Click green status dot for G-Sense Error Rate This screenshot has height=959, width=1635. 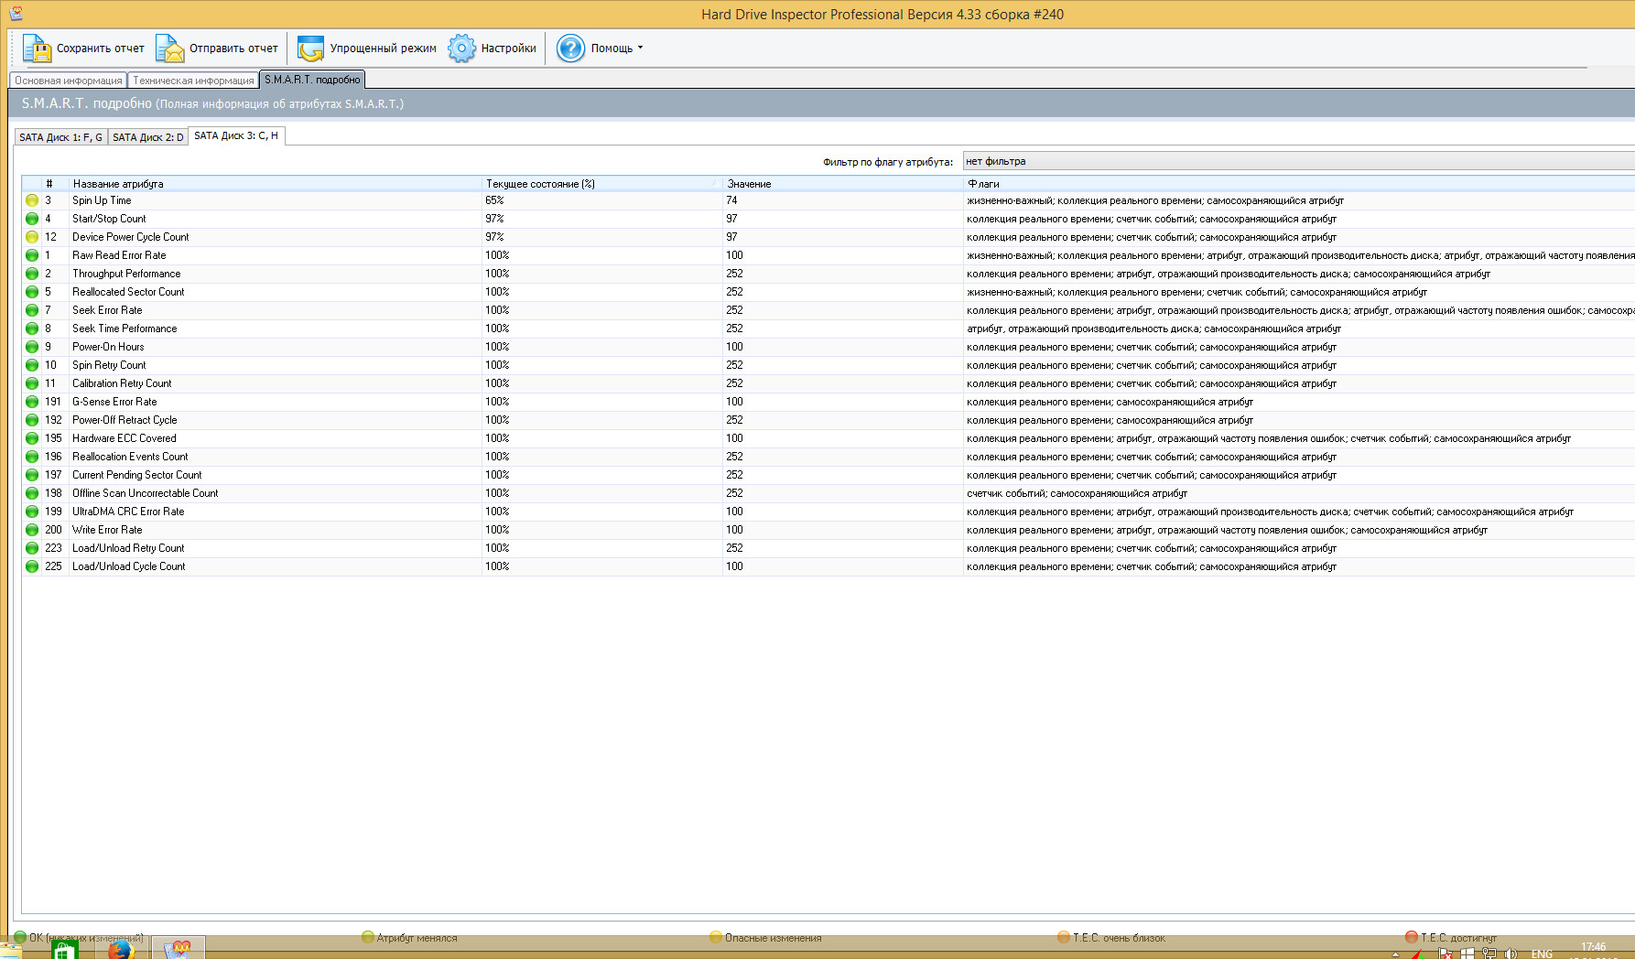[x=32, y=402]
